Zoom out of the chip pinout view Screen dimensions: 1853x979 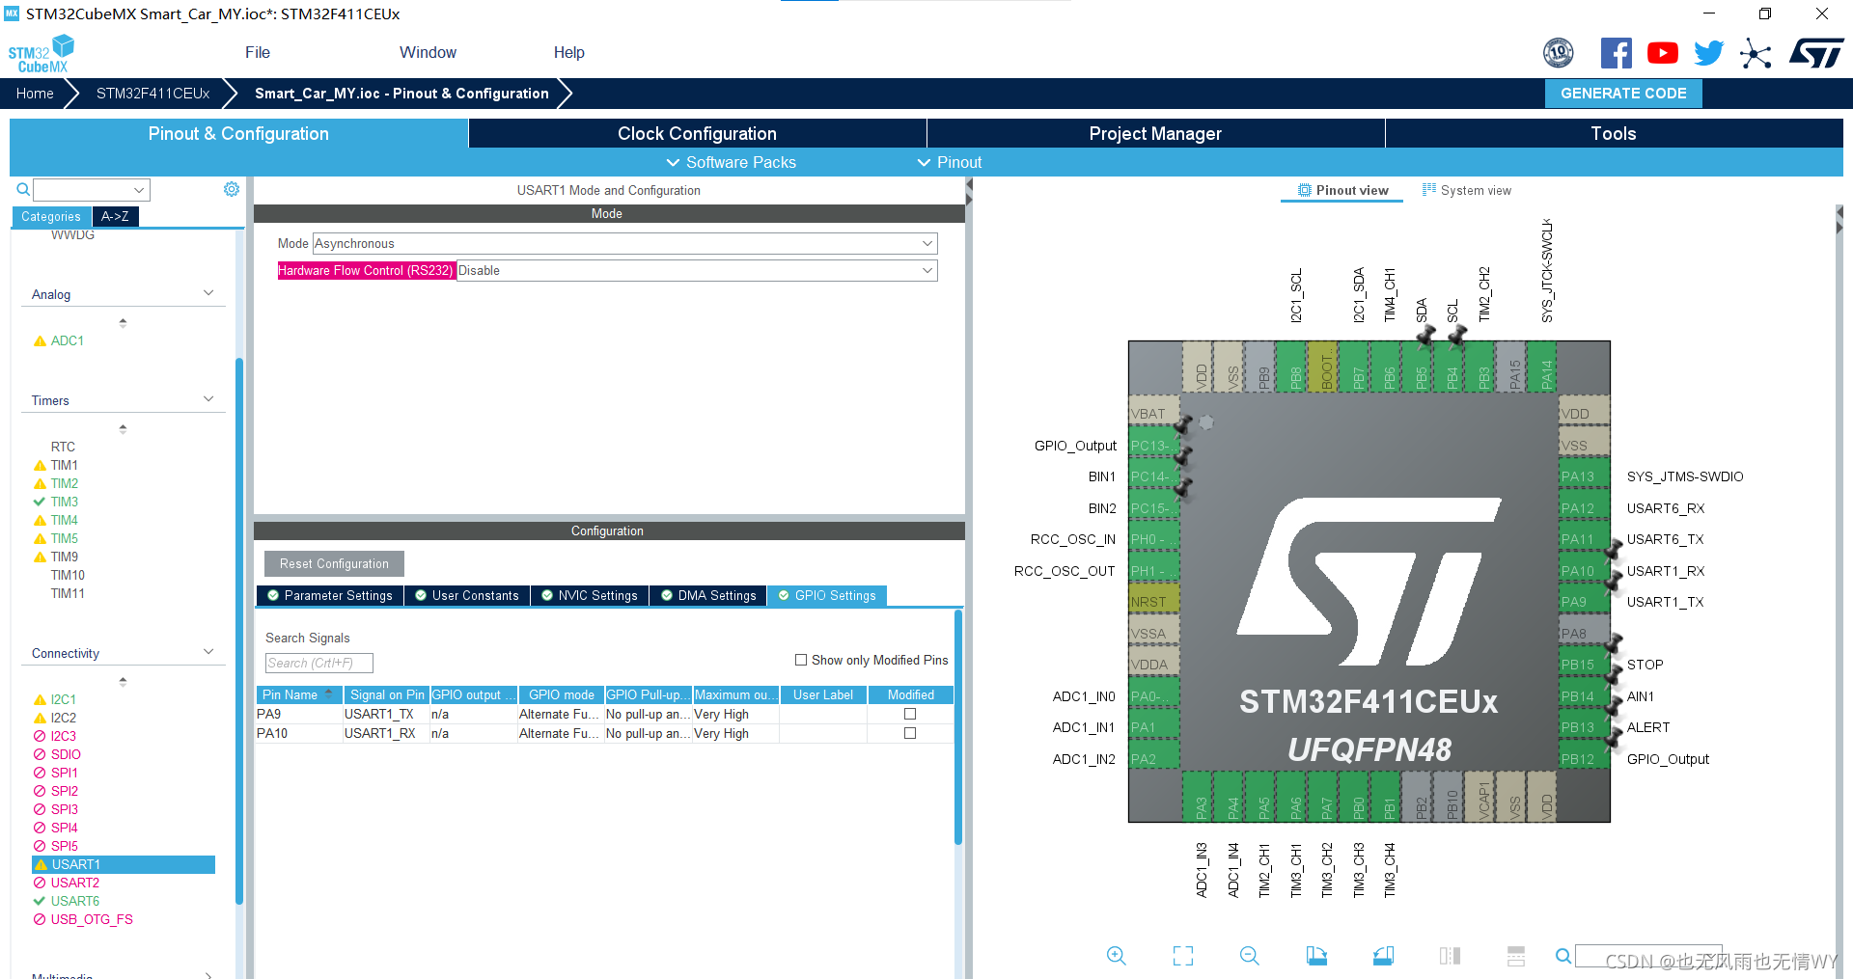(1250, 955)
